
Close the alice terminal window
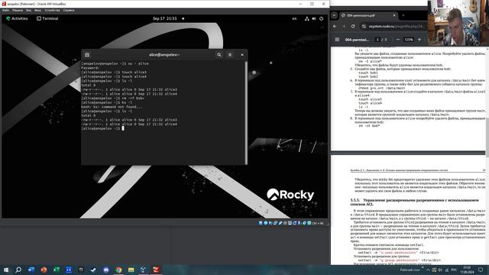(x=242, y=54)
